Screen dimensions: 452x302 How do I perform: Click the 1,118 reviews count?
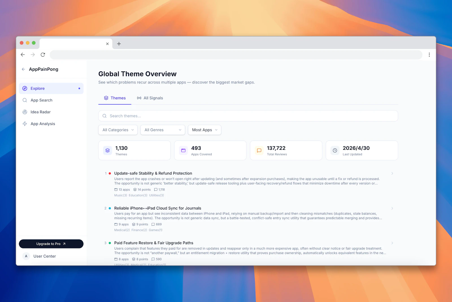[x=162, y=190]
